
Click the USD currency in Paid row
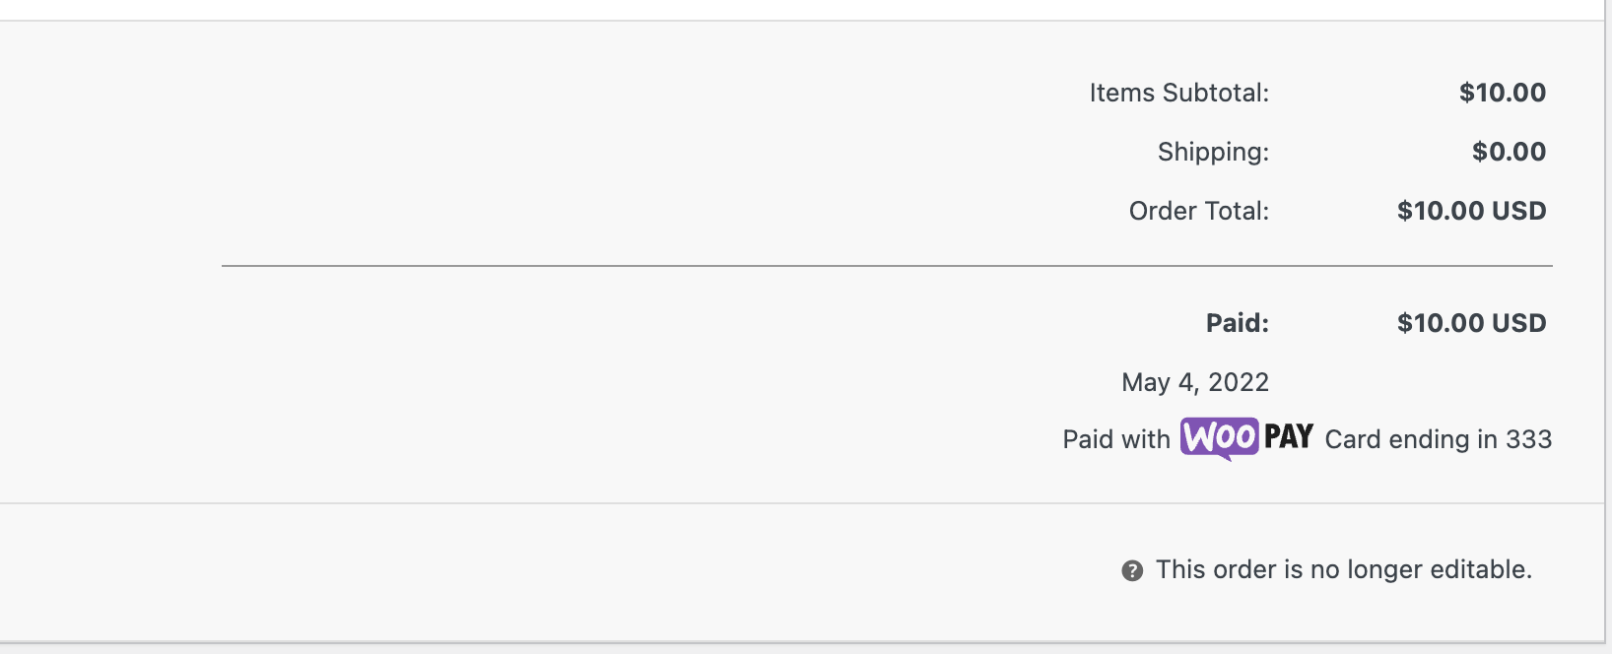click(x=1519, y=323)
